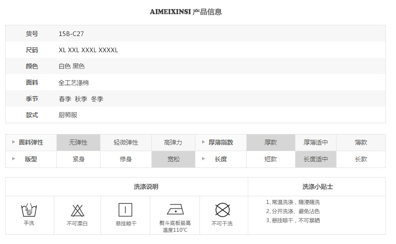The height and width of the screenshot is (244, 396).
Task: Click the arrow marker beside 版型
Action: point(13,159)
